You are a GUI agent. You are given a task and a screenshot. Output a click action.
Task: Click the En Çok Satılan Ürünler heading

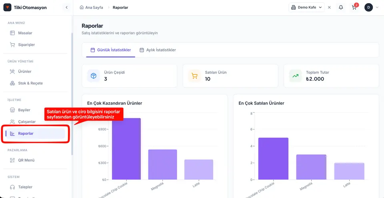(261, 103)
